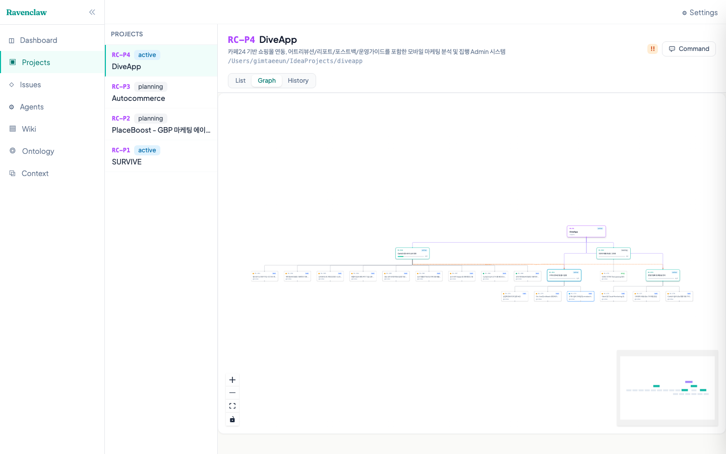Zoom out of the project graph
The image size is (726, 454).
click(x=232, y=392)
